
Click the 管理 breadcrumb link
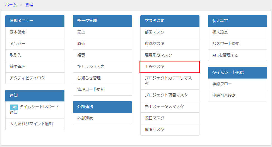pos(29,5)
